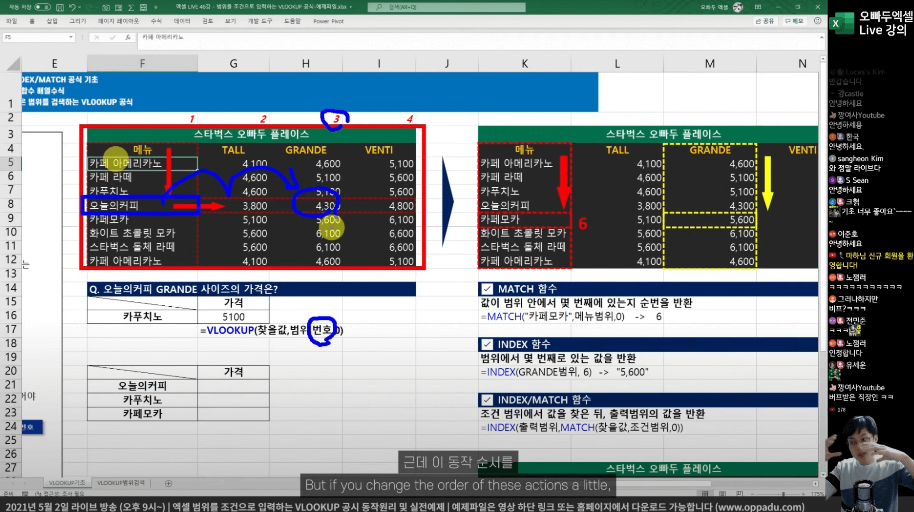Click the smiley feedback icon

point(818,21)
